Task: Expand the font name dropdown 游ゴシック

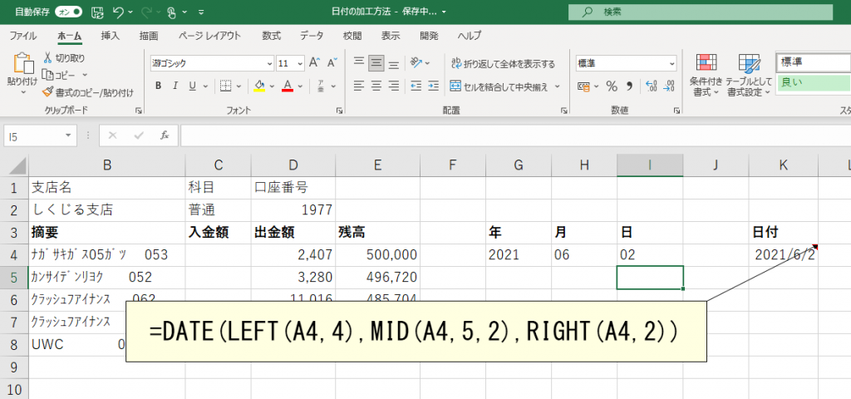Action: tap(268, 63)
